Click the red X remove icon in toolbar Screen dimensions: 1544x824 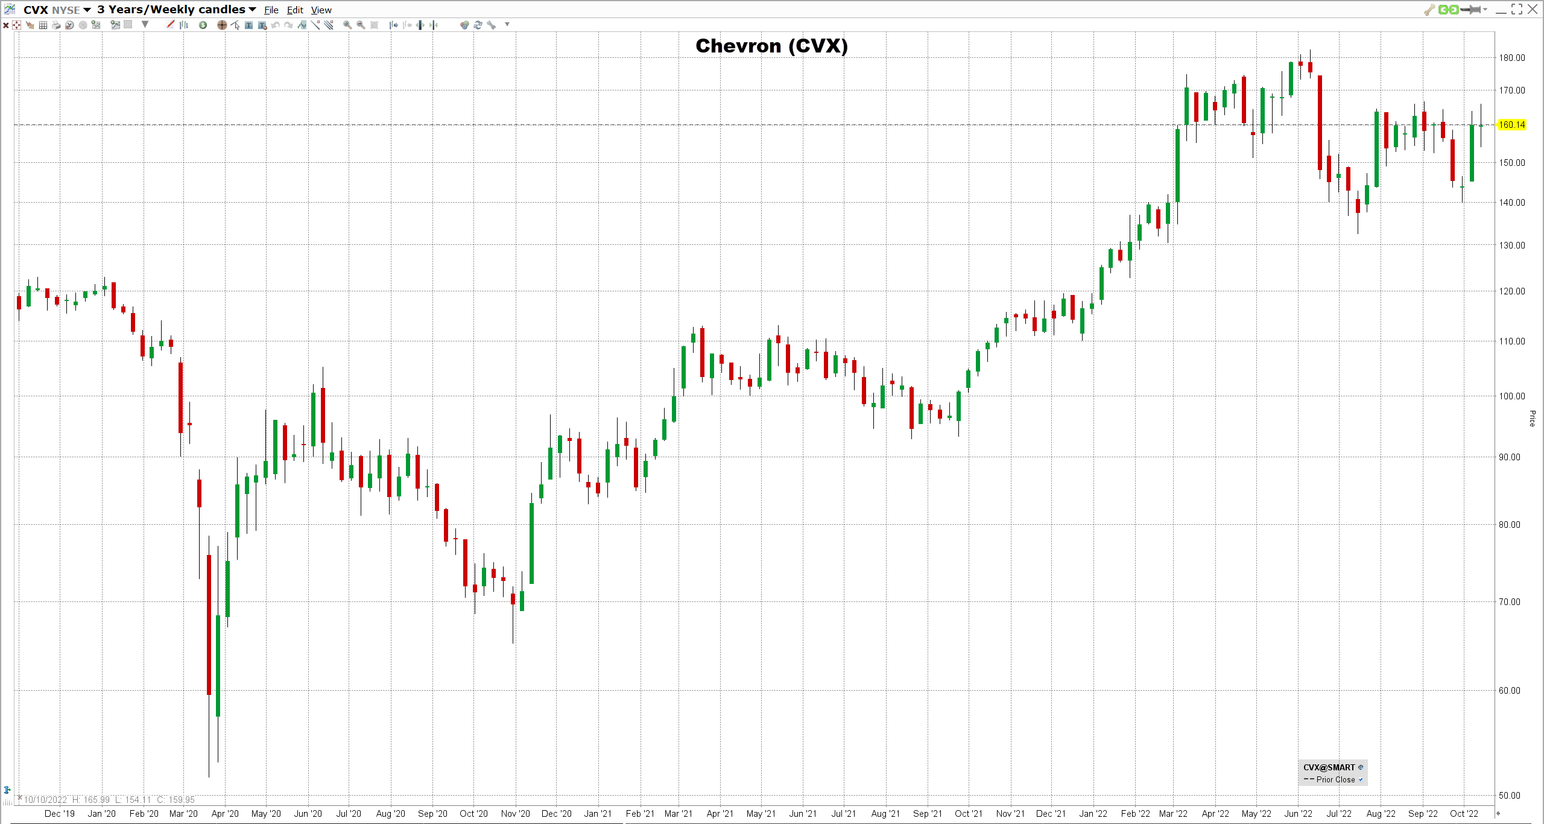click(x=6, y=25)
